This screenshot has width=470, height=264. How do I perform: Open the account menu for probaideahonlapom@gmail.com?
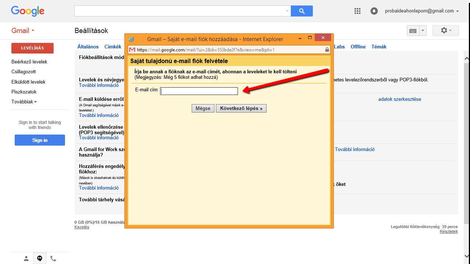click(x=422, y=11)
